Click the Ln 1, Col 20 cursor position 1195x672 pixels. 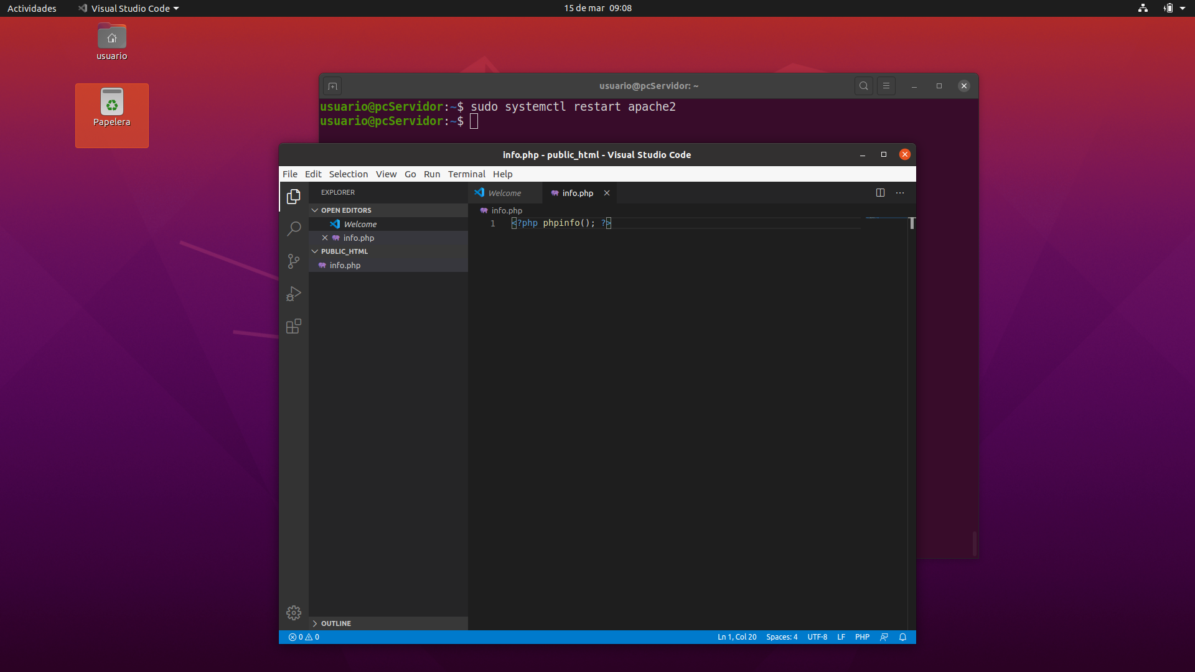point(737,637)
